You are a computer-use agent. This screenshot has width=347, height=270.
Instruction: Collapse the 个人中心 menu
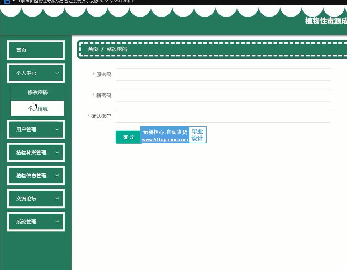[x=36, y=73]
